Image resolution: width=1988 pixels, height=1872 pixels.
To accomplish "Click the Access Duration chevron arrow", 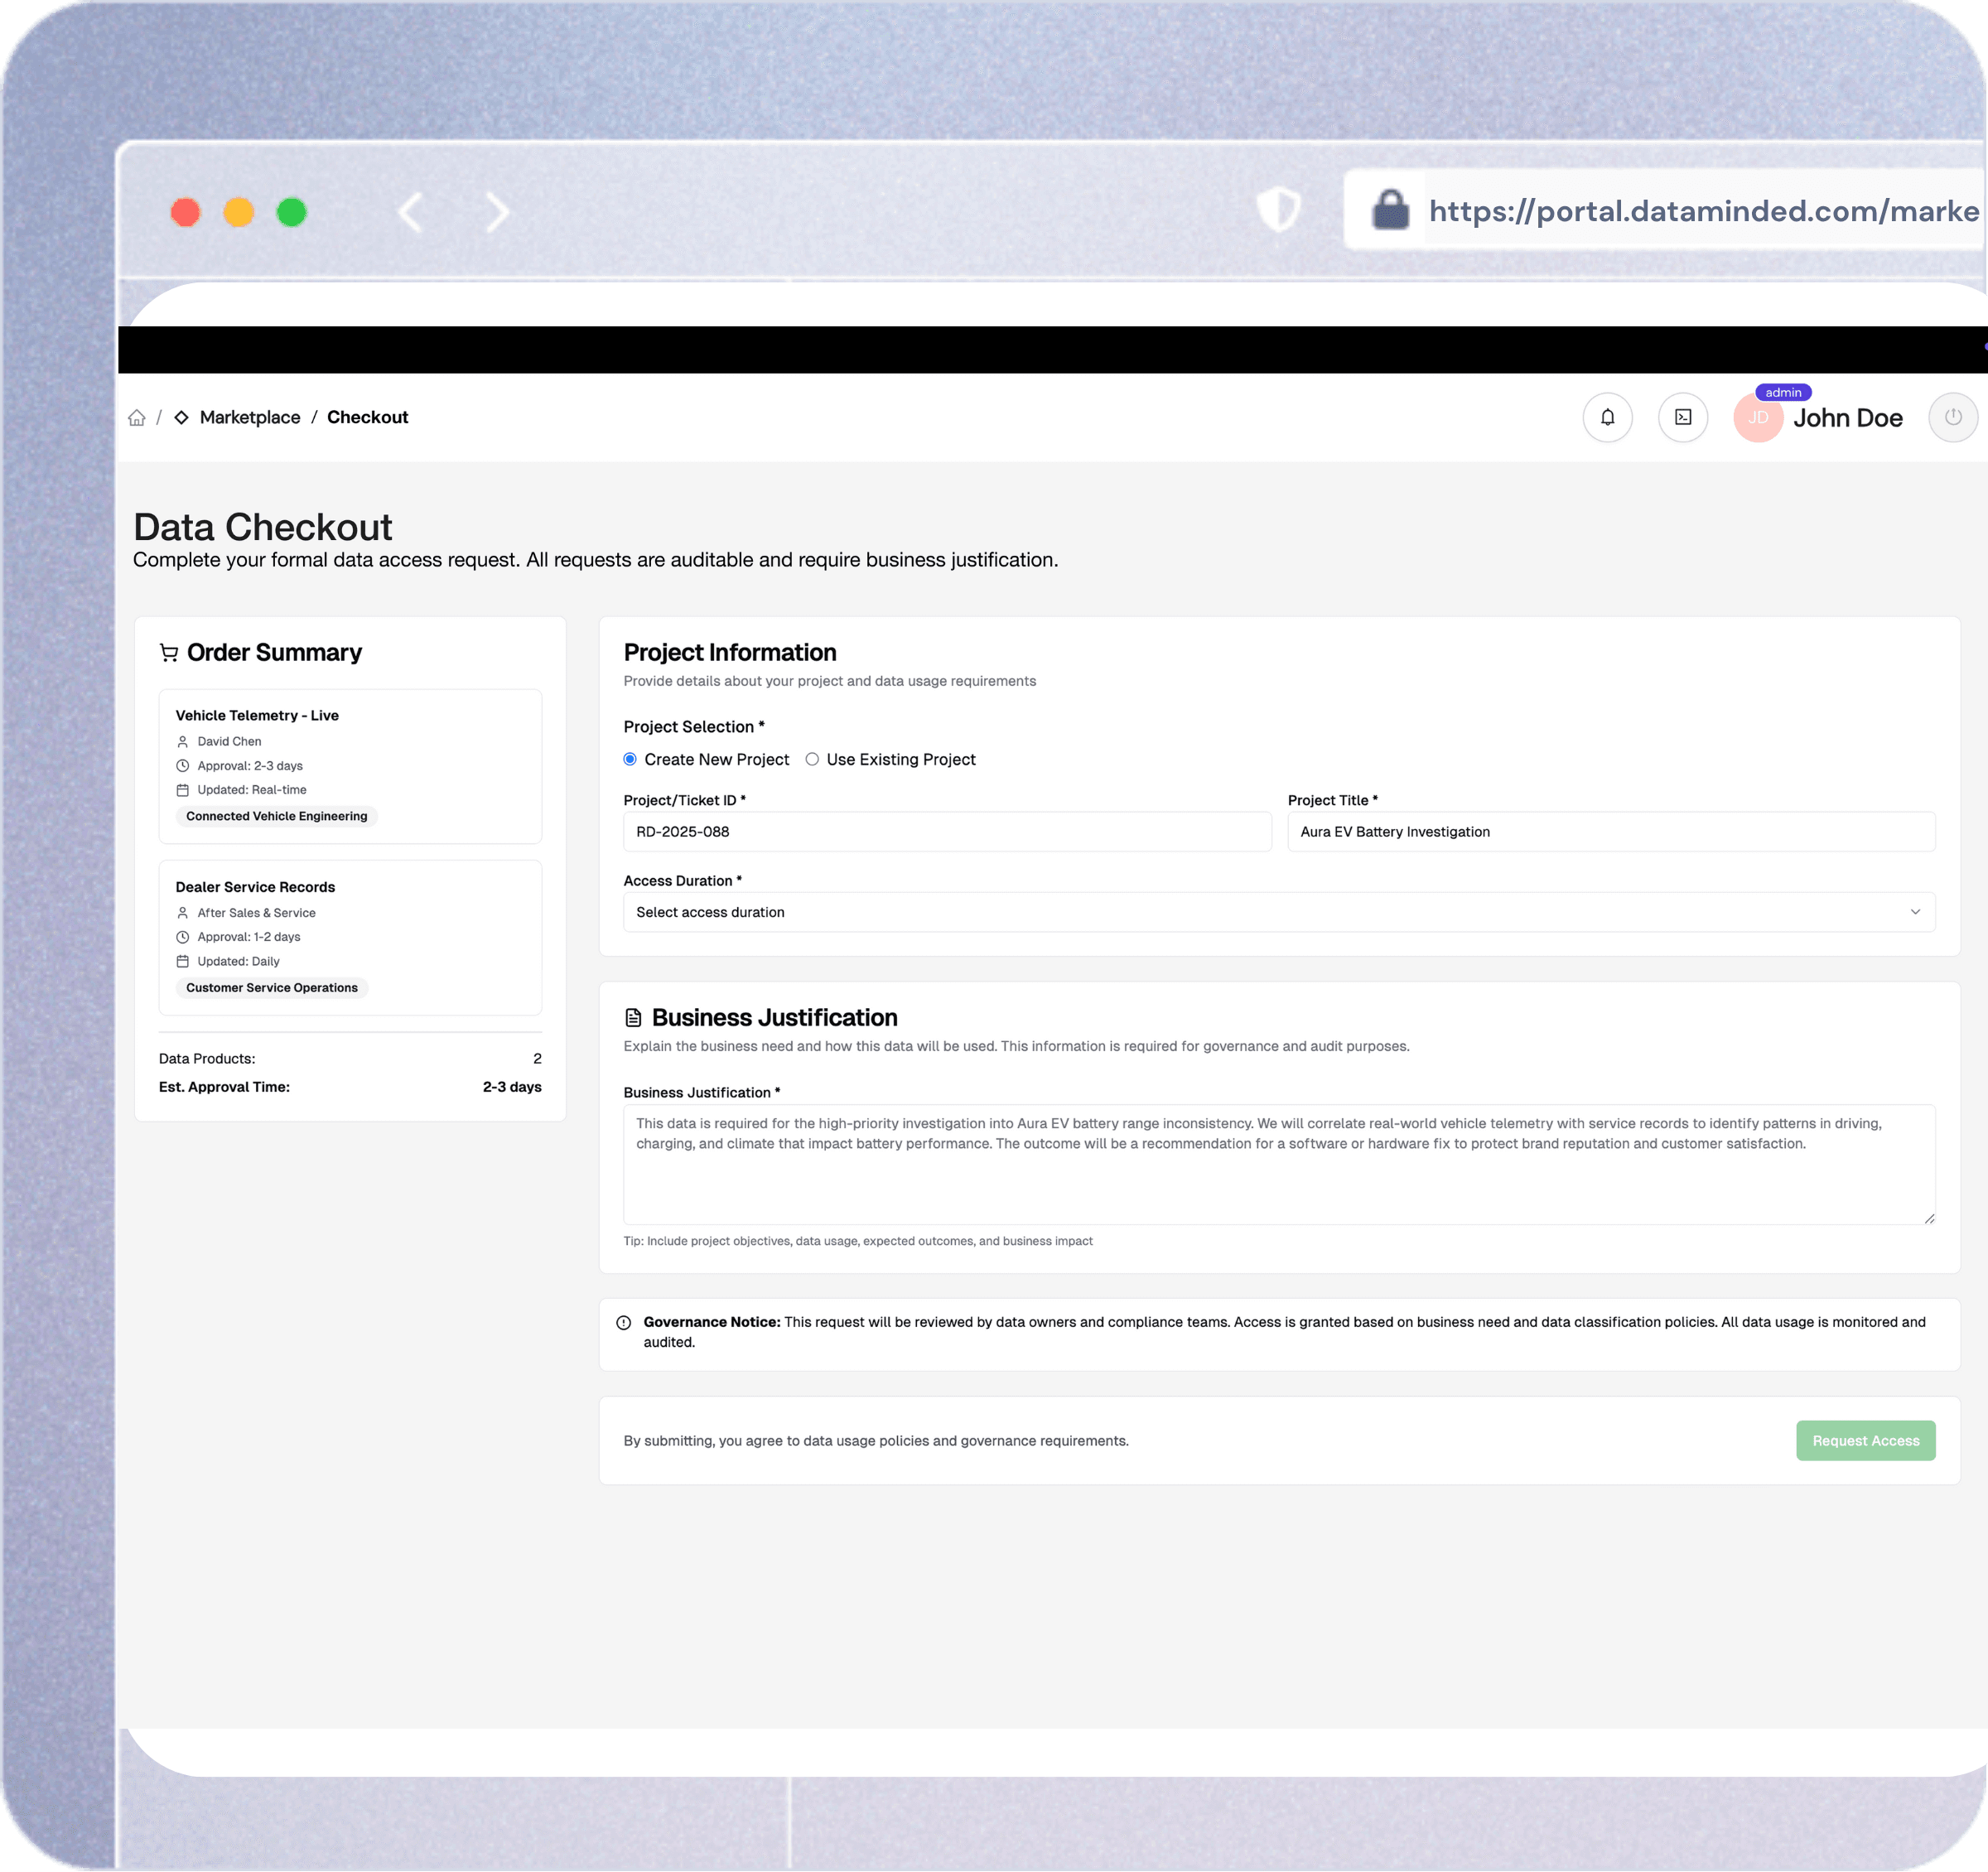I will (1914, 912).
